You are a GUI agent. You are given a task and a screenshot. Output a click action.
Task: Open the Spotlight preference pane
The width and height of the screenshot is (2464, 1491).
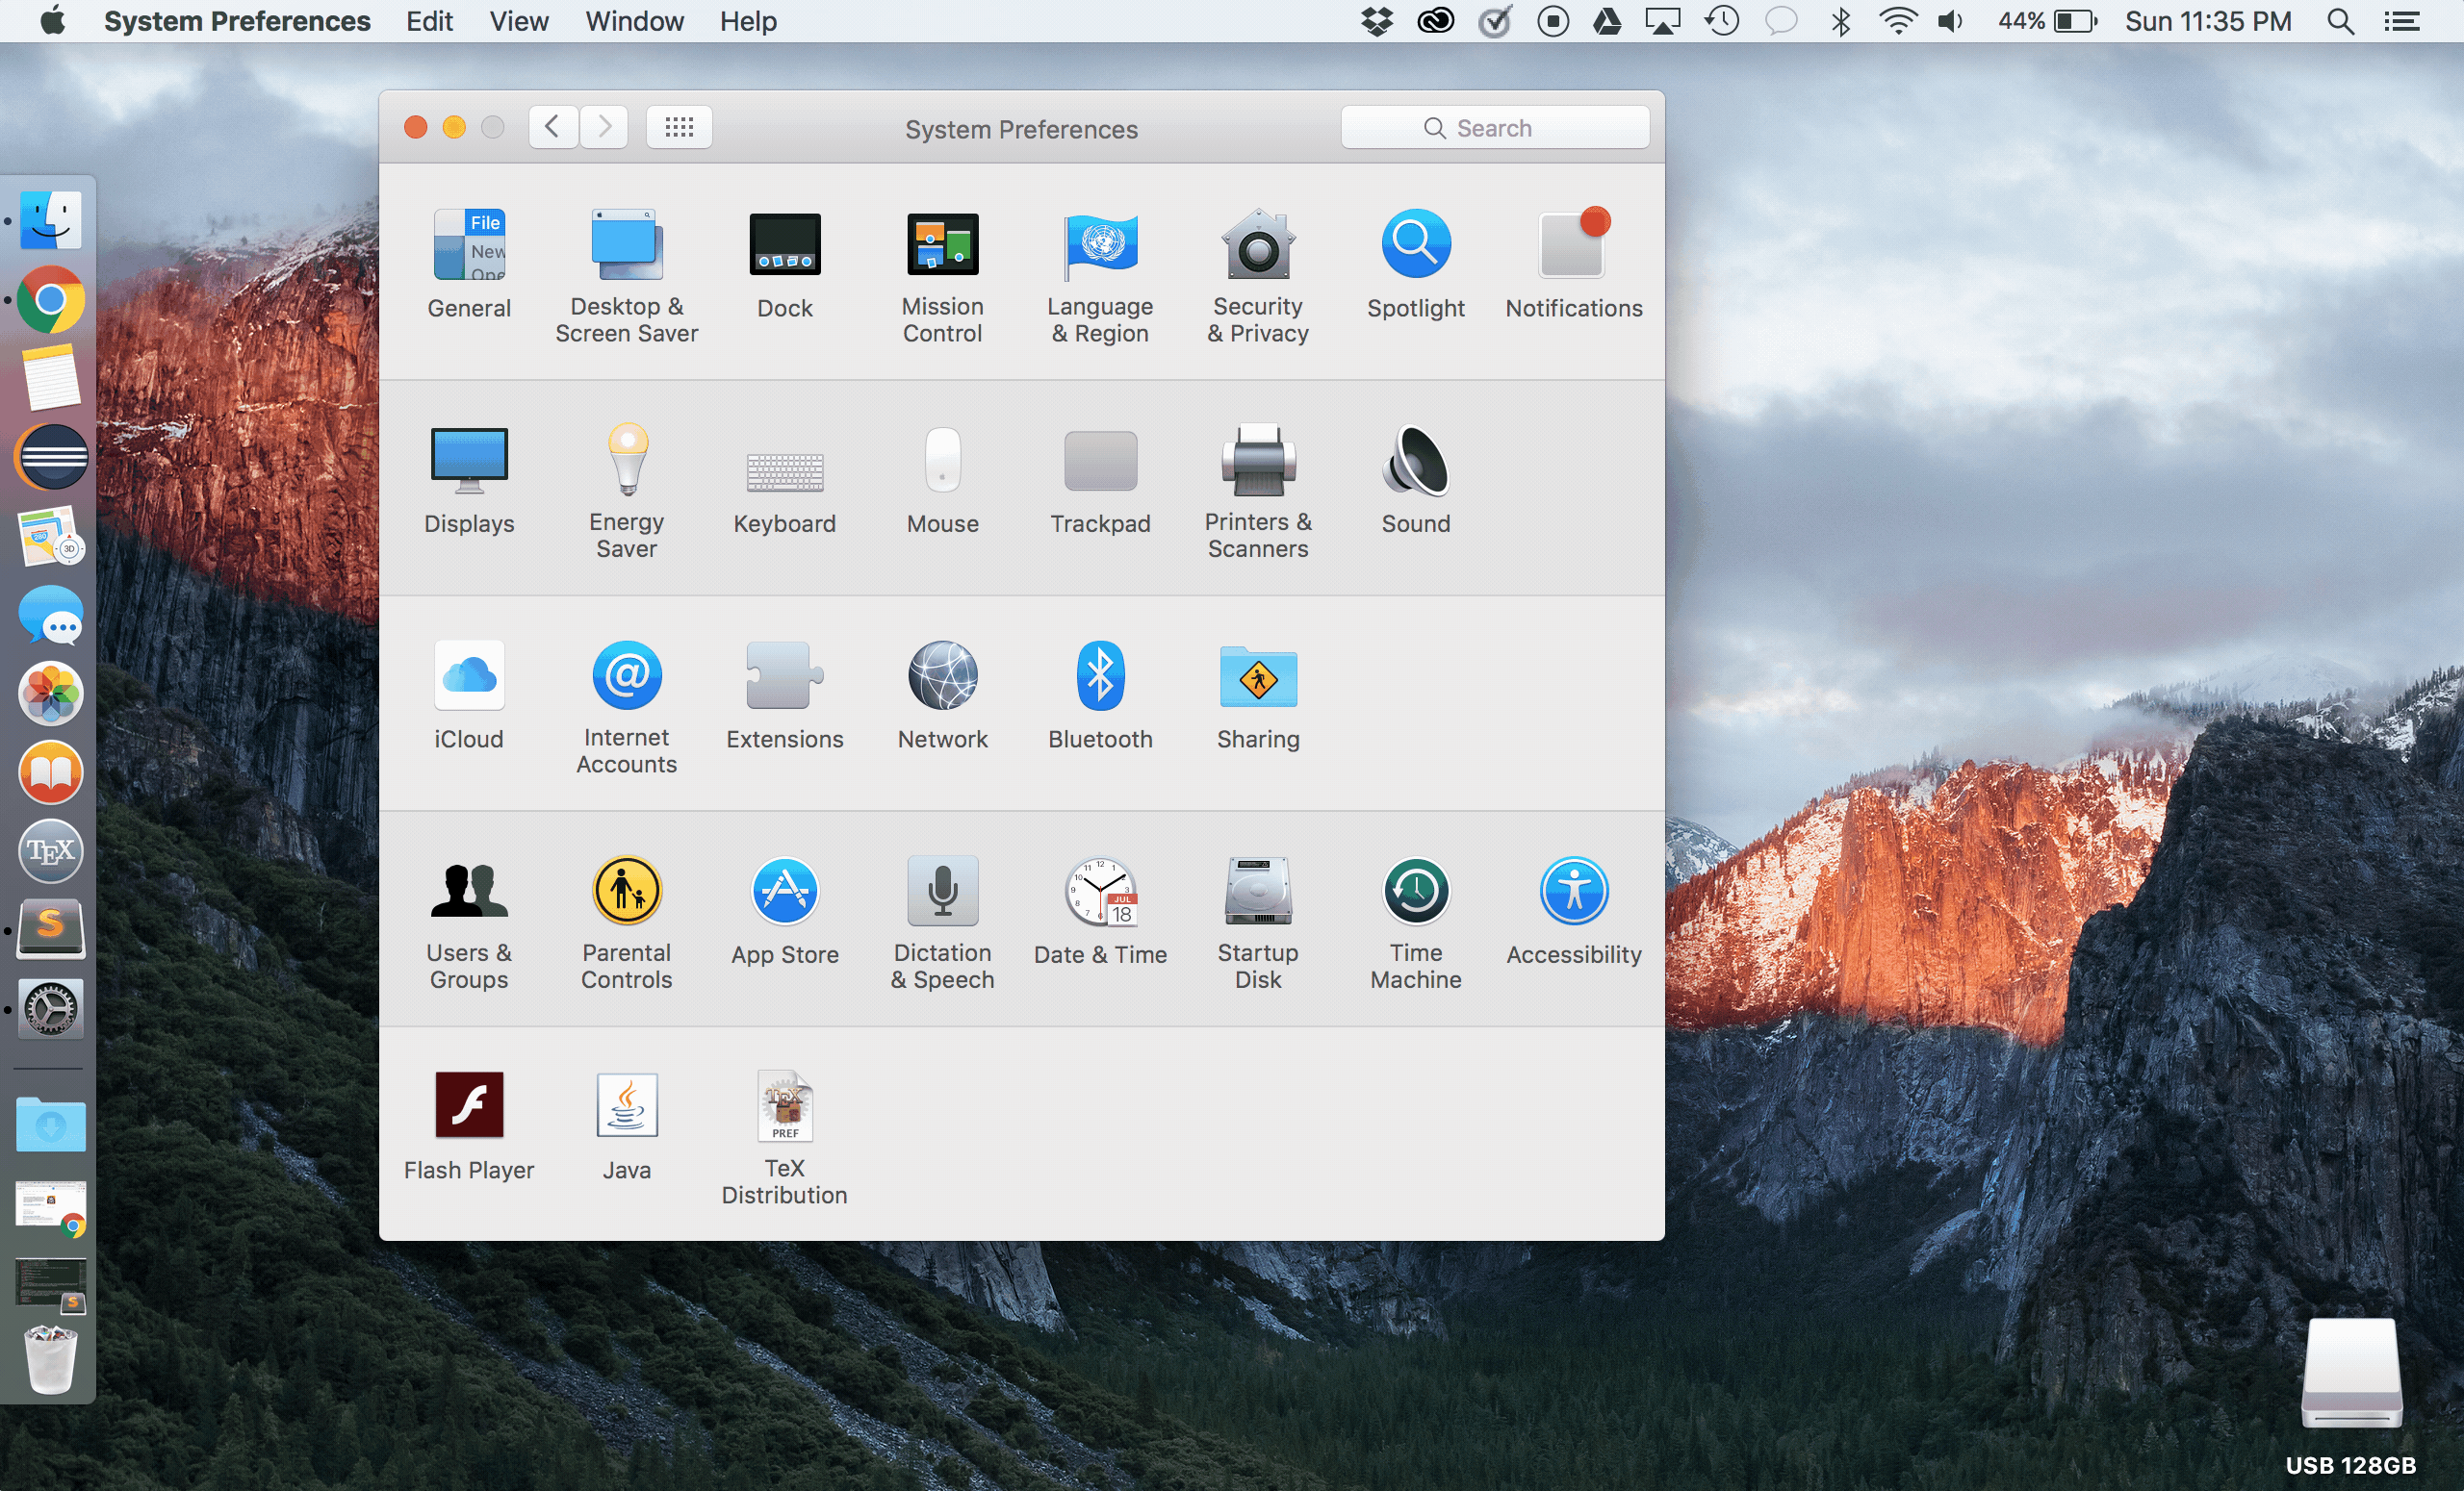(x=1416, y=264)
